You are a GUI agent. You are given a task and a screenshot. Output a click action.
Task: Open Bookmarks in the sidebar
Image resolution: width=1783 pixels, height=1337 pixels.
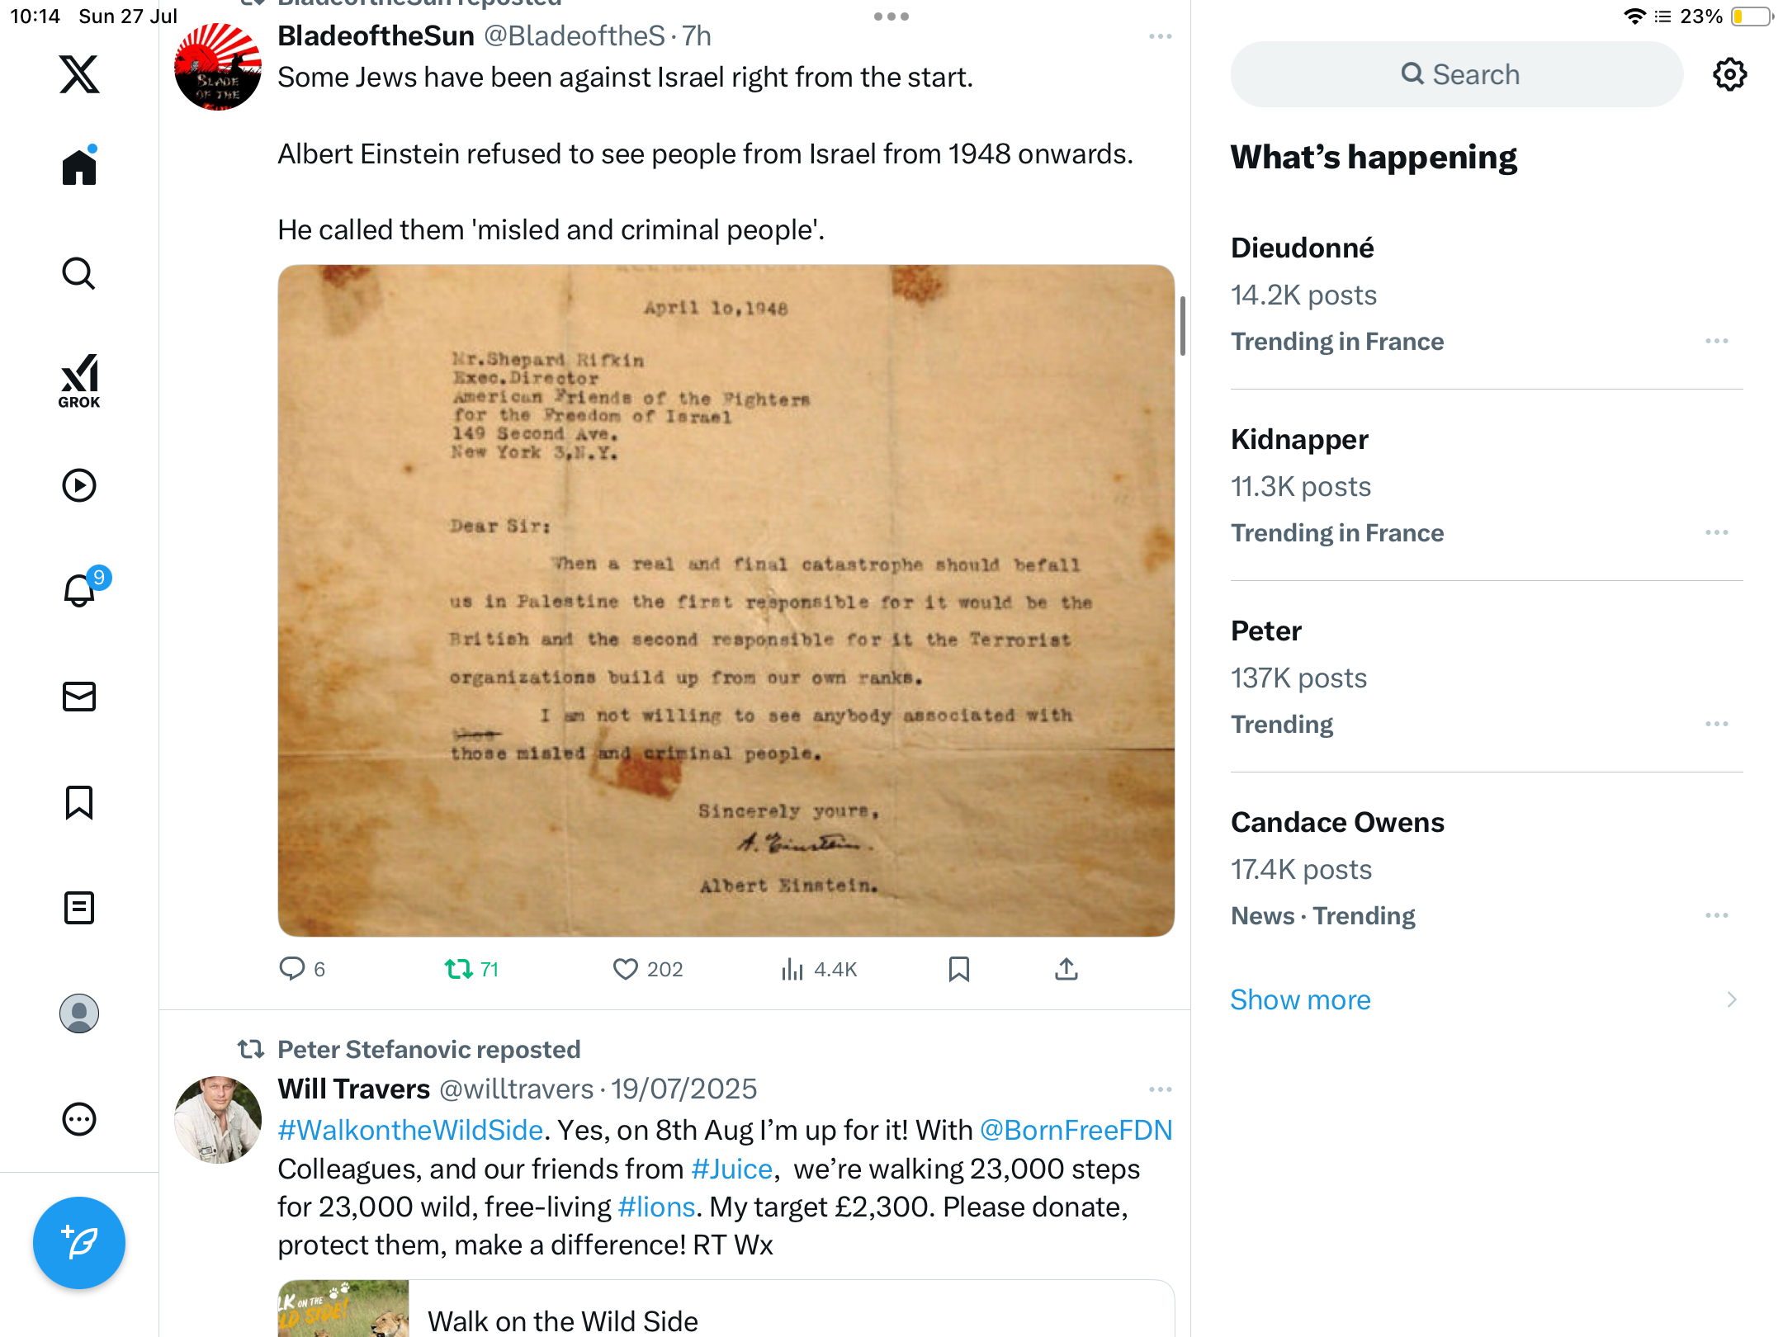coord(79,802)
